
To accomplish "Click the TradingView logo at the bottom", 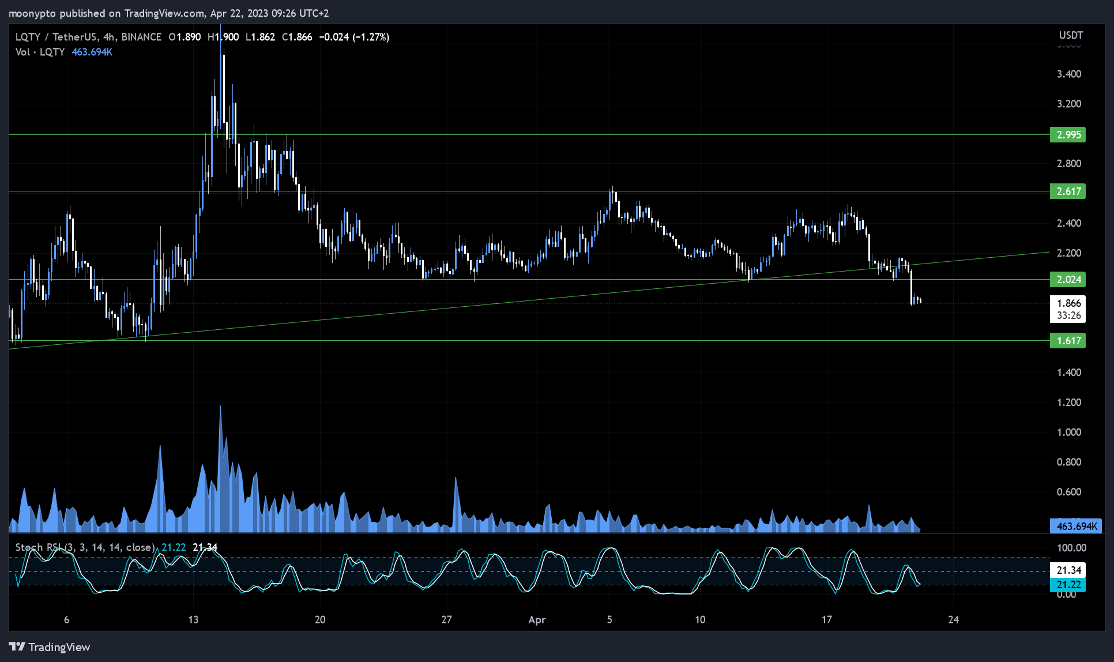I will point(50,647).
